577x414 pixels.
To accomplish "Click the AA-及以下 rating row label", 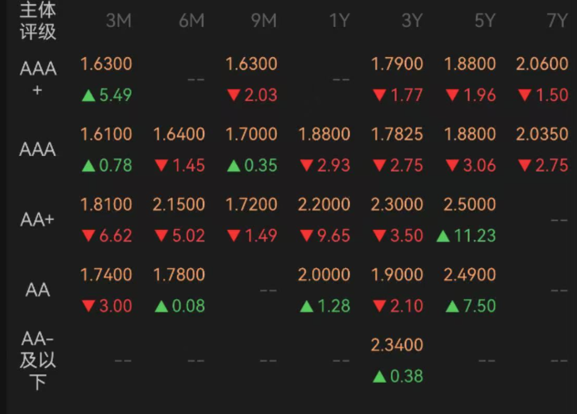I will click(x=38, y=361).
